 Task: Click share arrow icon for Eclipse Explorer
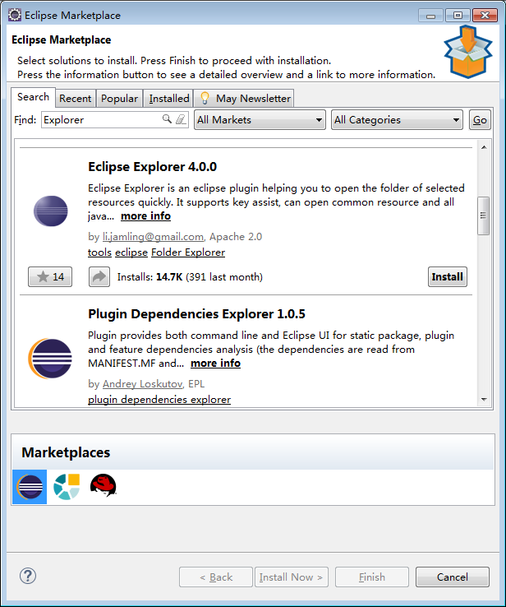click(x=99, y=277)
